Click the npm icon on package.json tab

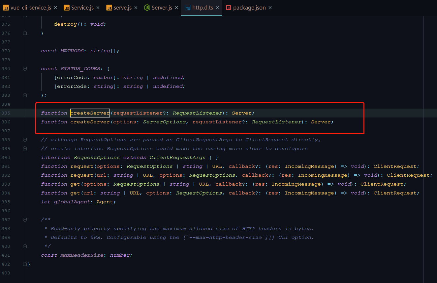pos(229,7)
